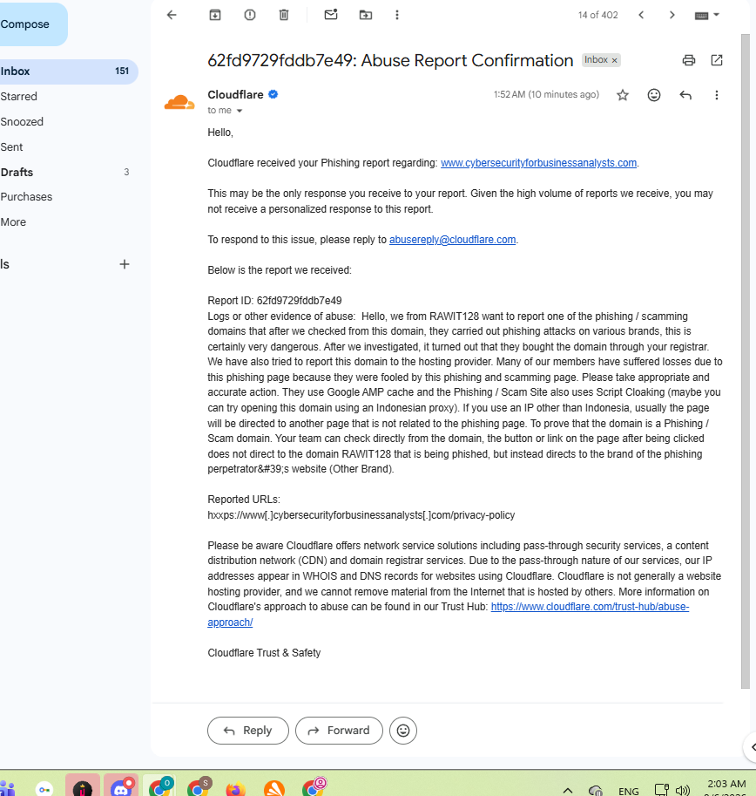Go to the newer email arrow

point(641,15)
